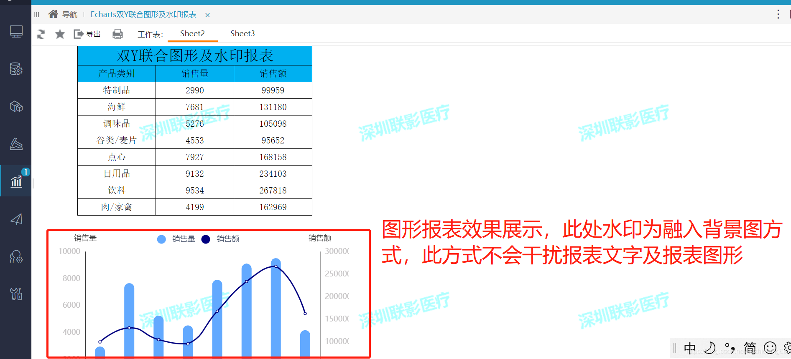Image resolution: width=791 pixels, height=359 pixels.
Task: Select the 点心 table cell
Action: [x=117, y=157]
